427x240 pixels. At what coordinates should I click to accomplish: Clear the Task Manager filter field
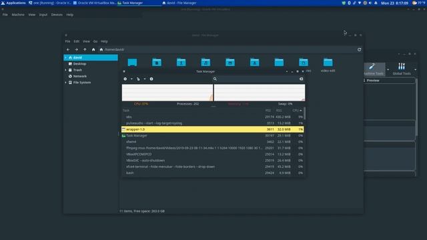301,79
